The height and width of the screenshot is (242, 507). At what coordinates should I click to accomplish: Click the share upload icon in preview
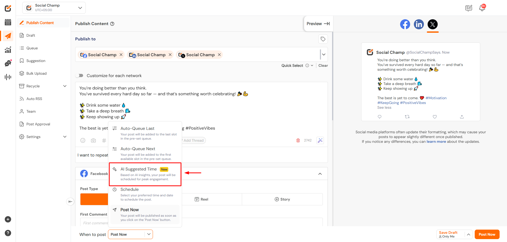(x=462, y=117)
